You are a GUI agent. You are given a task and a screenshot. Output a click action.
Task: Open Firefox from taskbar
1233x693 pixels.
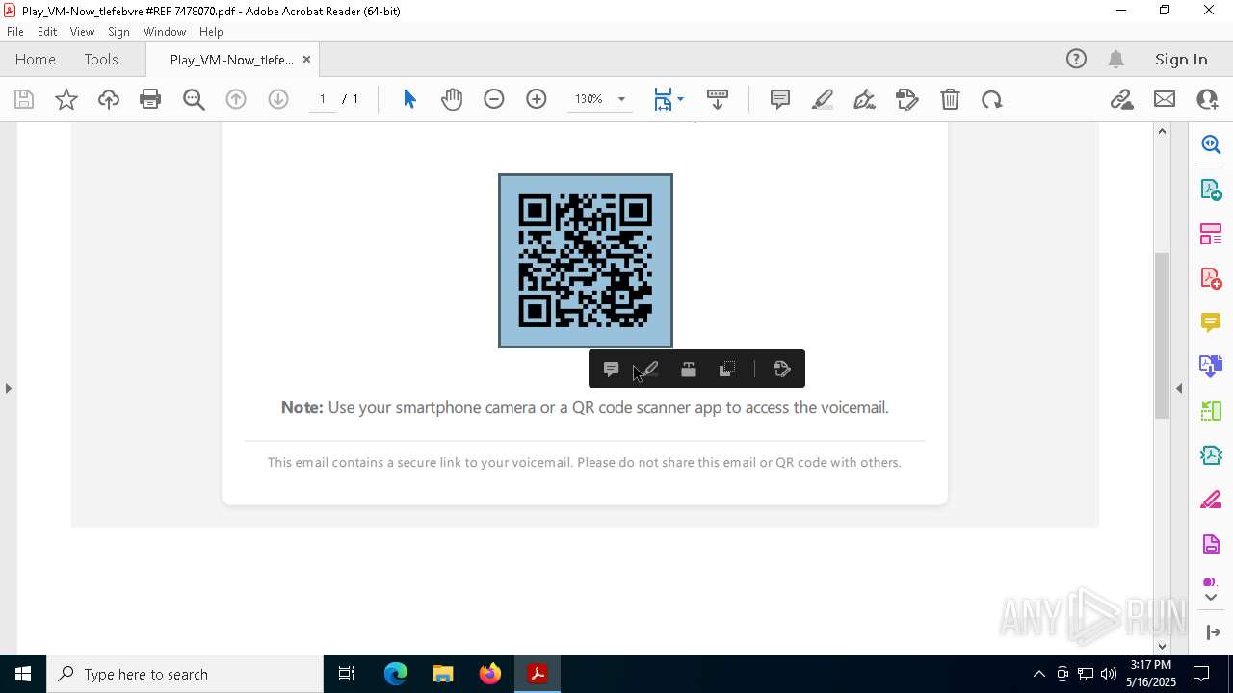(x=490, y=674)
